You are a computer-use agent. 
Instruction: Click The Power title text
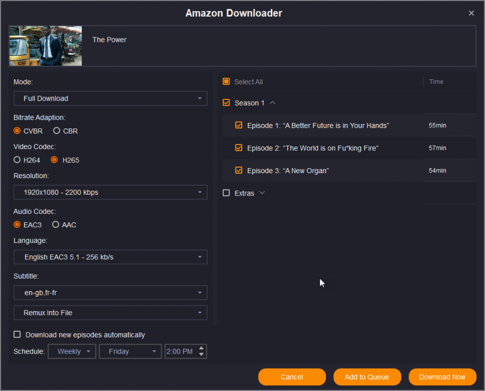coord(109,40)
